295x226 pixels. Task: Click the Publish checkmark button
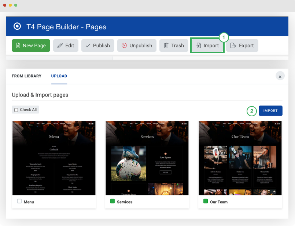pos(97,45)
